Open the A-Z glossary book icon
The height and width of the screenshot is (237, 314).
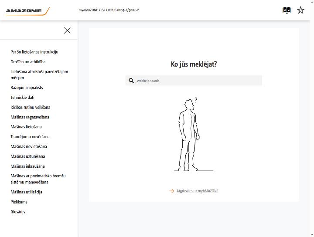287,10
